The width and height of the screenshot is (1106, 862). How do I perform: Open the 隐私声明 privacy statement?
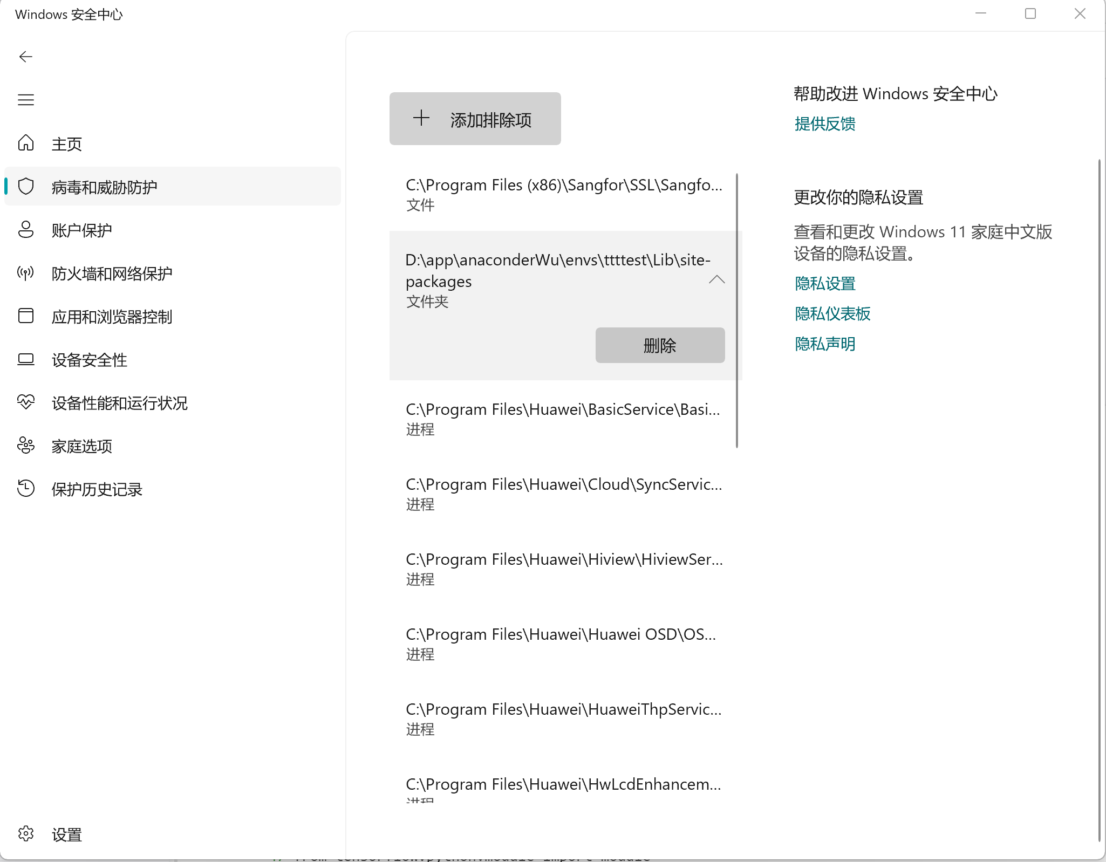point(824,344)
